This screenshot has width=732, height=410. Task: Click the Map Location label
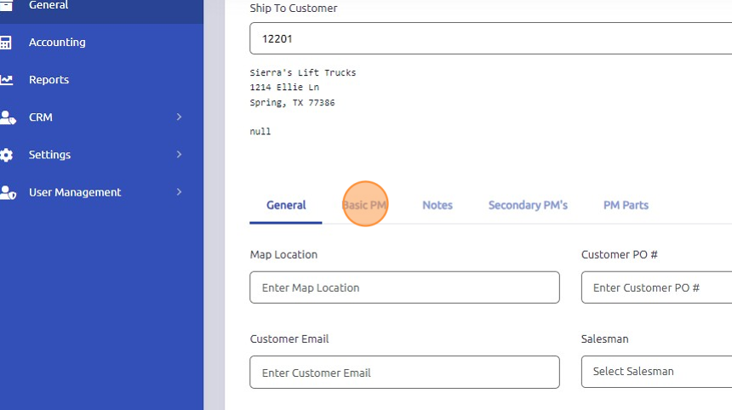tap(283, 254)
